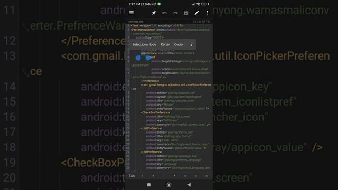Tap the left text selection handle
Screen dimensions: 338x190
[138, 58]
